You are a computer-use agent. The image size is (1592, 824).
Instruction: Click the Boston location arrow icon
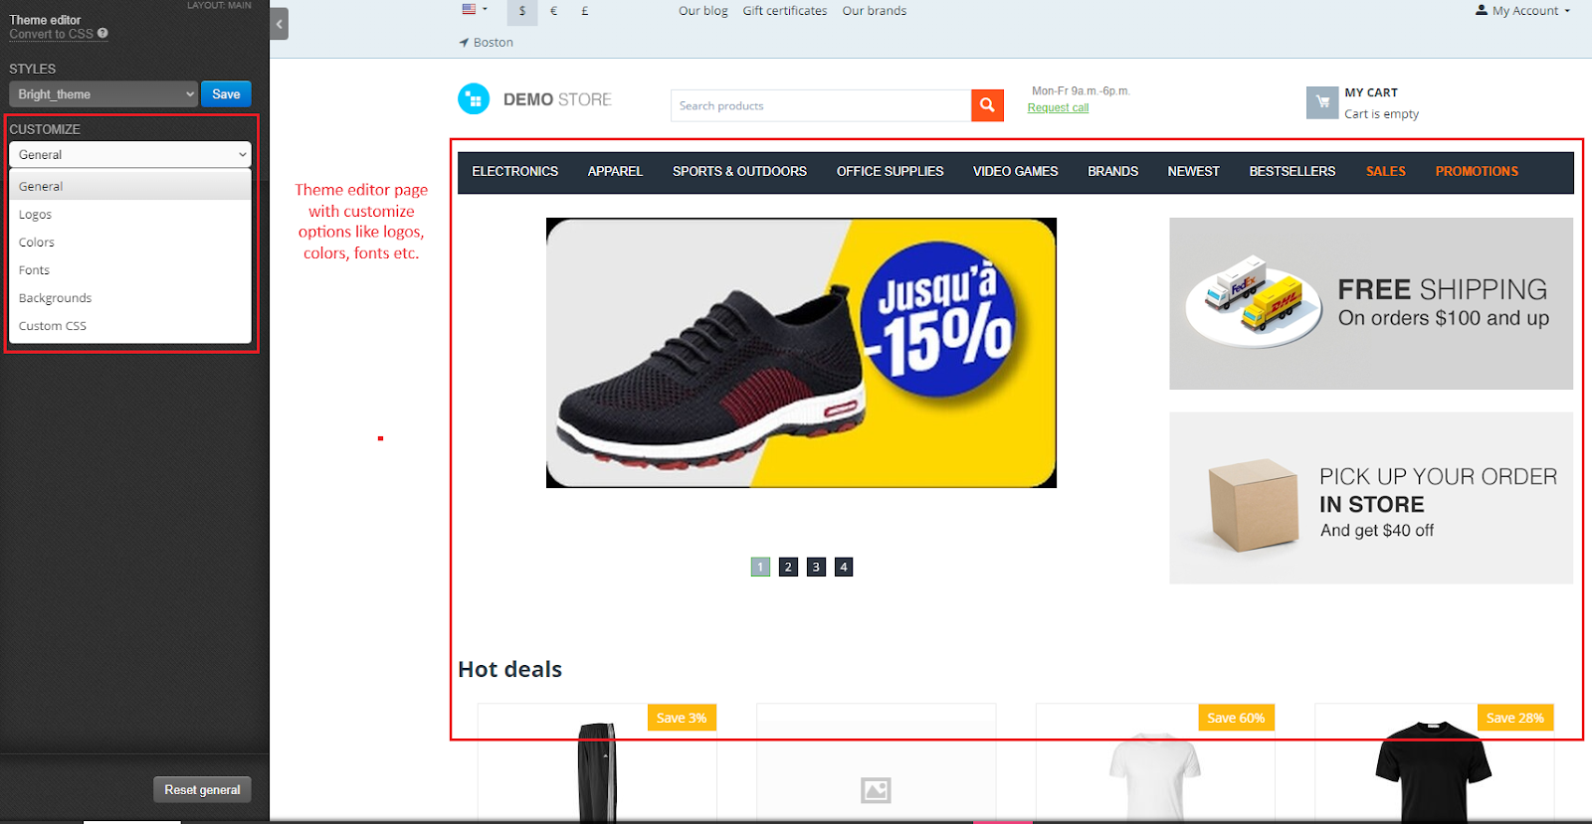(464, 43)
